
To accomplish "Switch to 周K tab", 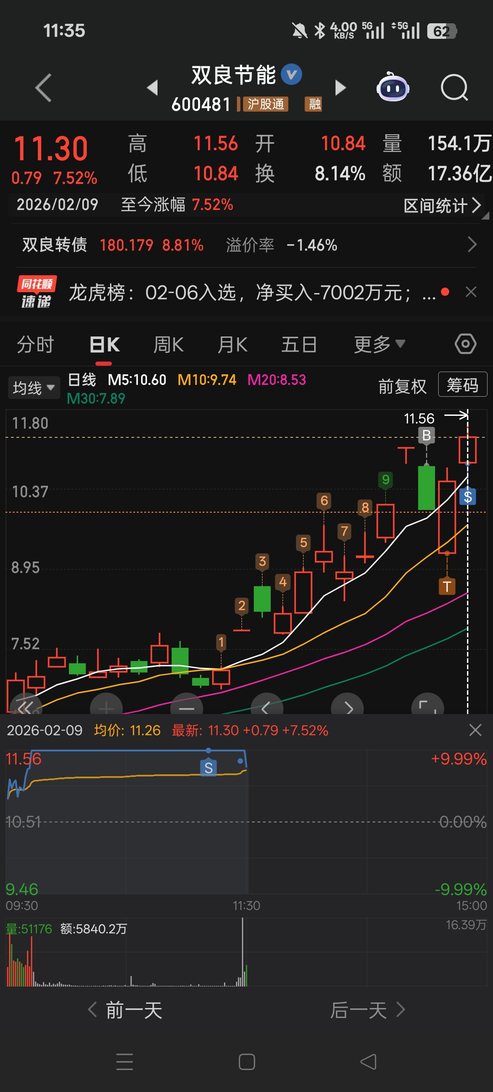I will pyautogui.click(x=168, y=344).
